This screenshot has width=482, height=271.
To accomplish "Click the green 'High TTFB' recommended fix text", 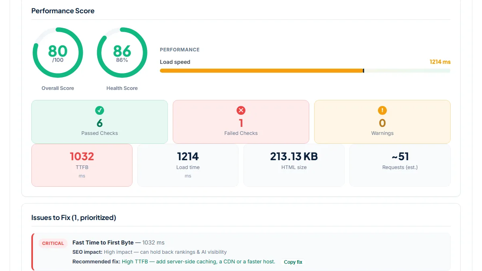I will click(x=198, y=262).
